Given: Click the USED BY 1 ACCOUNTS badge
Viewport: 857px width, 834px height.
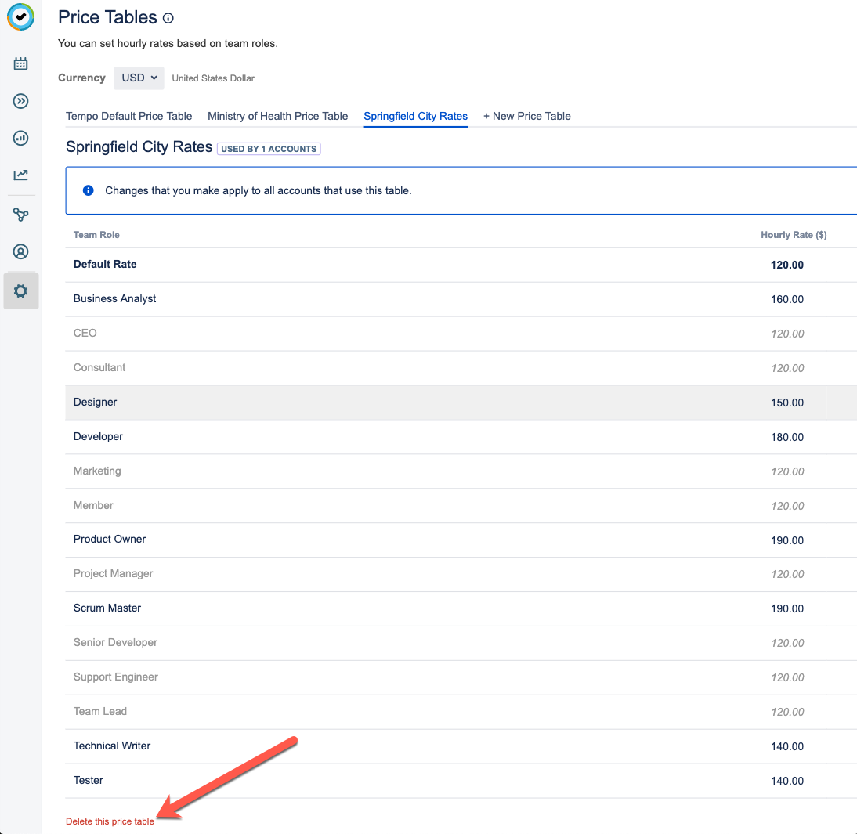Looking at the screenshot, I should tap(269, 149).
